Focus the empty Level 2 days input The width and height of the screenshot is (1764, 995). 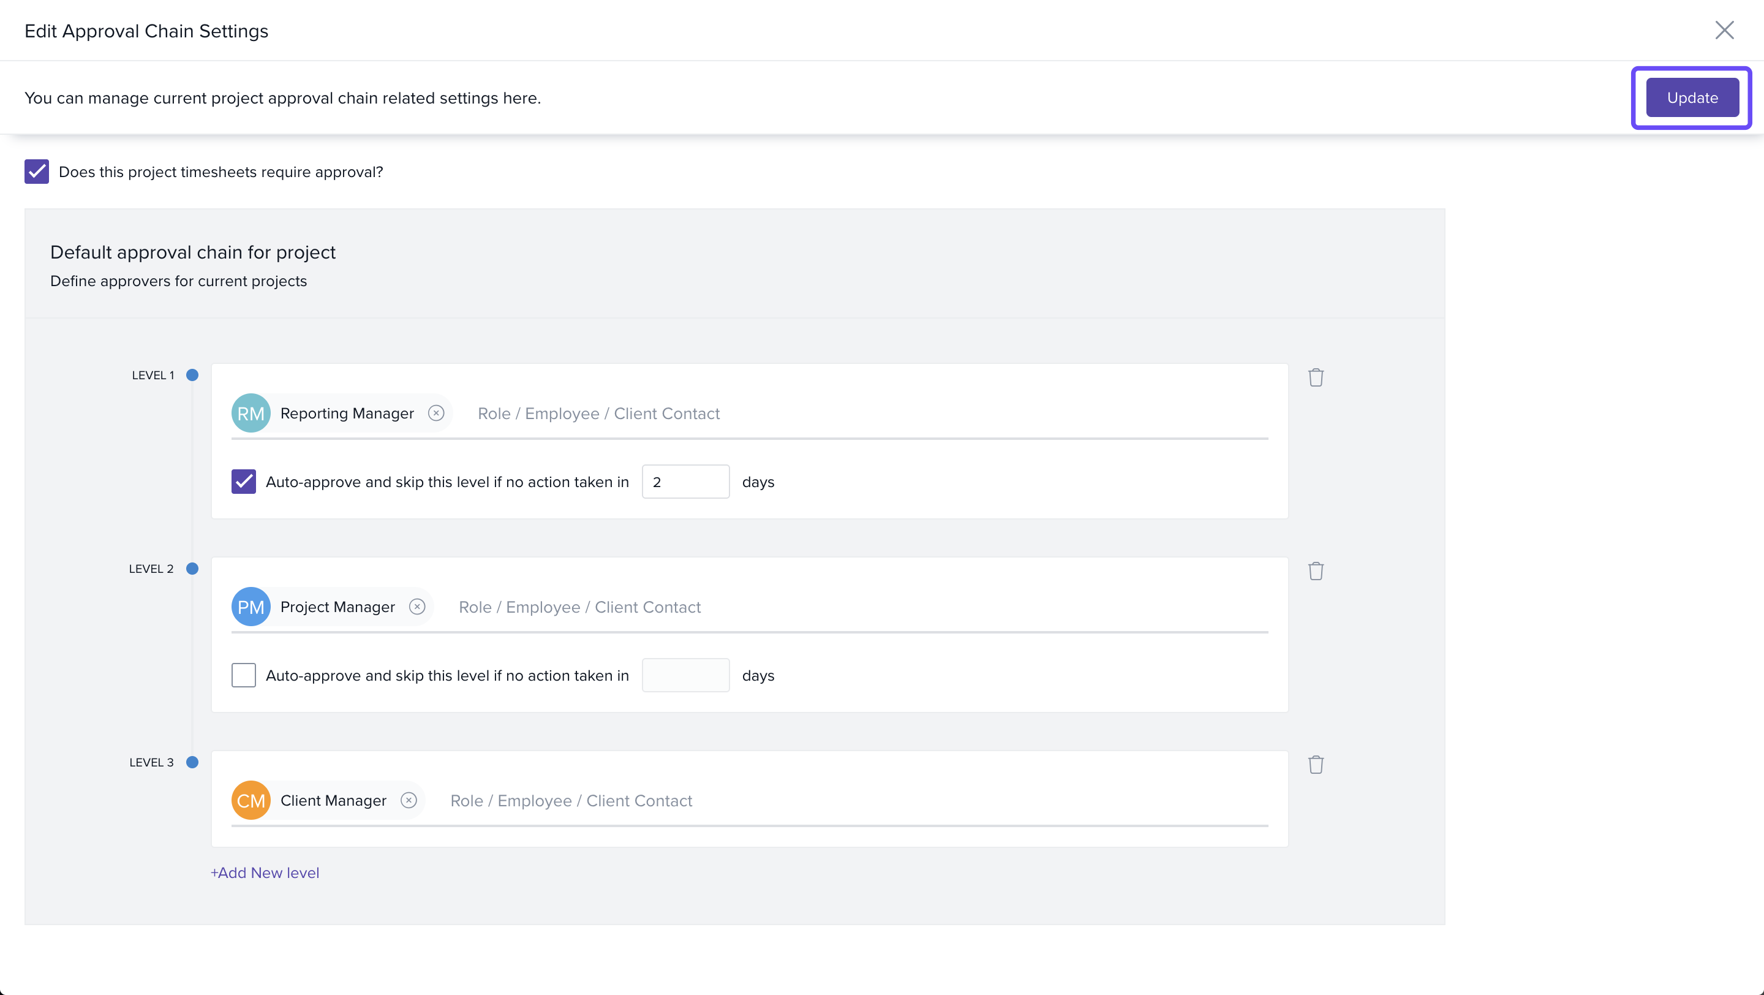[x=685, y=675]
